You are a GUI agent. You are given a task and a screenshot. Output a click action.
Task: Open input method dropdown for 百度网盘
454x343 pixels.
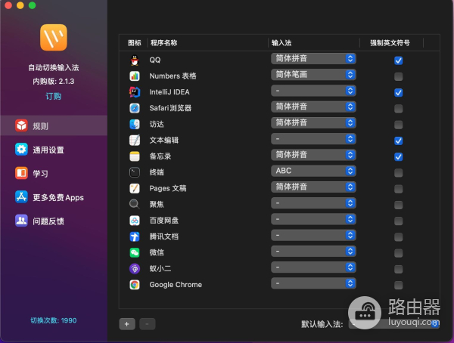[313, 219]
